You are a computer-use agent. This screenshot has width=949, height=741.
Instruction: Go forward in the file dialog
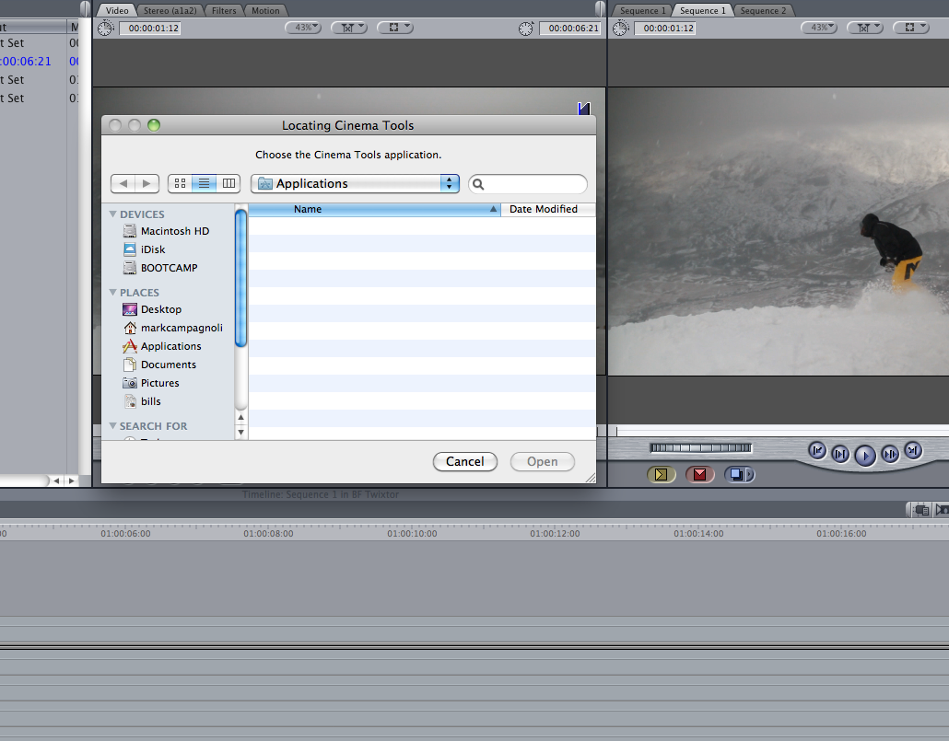[146, 183]
